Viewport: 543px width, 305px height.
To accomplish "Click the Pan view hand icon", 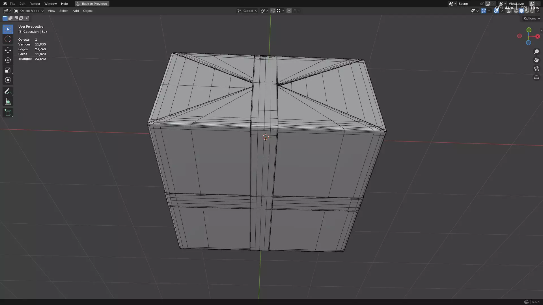I will coord(536,60).
